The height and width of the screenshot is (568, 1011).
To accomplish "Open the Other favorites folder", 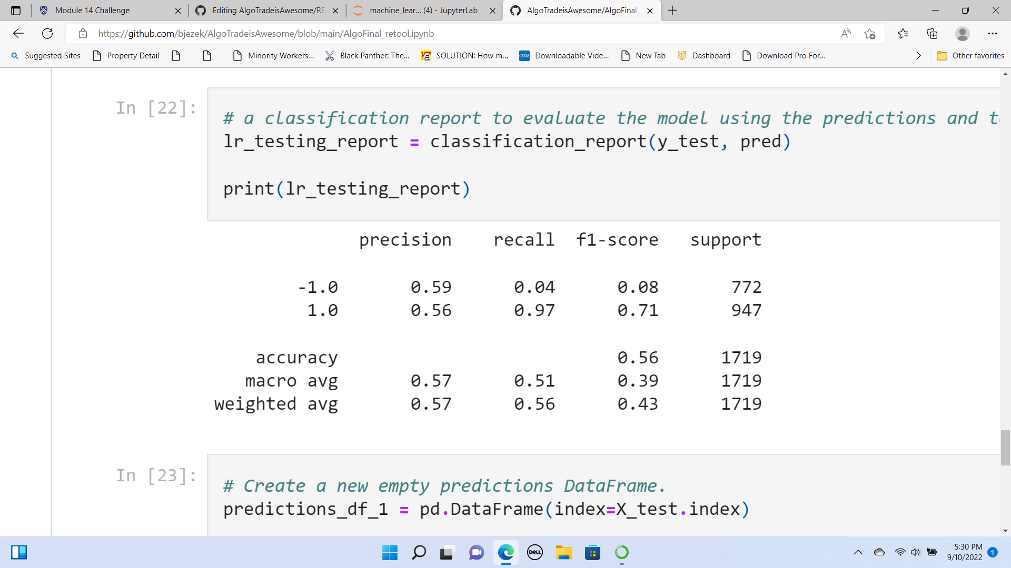I will (970, 56).
